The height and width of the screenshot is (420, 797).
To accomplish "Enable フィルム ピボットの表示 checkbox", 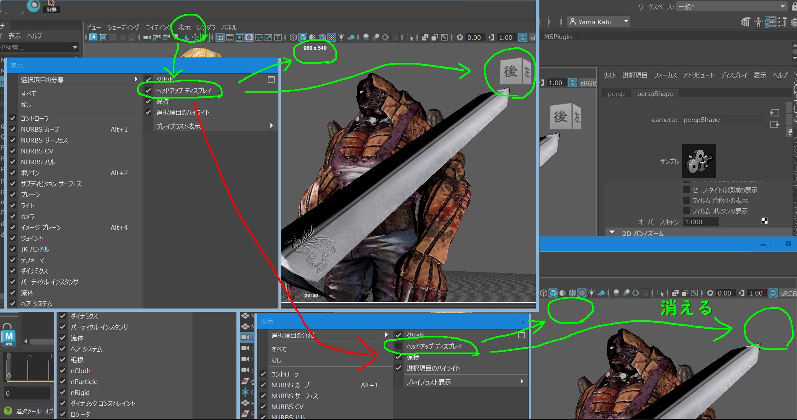I will tap(686, 200).
